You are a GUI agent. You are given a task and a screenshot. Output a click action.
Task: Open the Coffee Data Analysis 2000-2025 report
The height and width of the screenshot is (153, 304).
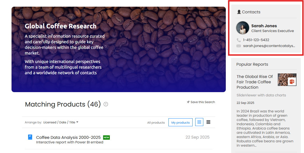(x=68, y=138)
